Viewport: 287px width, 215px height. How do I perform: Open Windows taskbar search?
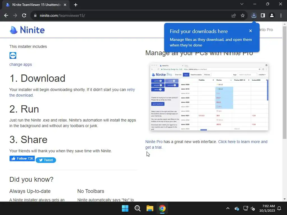[x=137, y=208]
